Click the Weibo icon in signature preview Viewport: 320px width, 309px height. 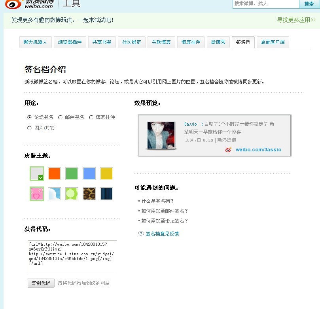click(228, 150)
